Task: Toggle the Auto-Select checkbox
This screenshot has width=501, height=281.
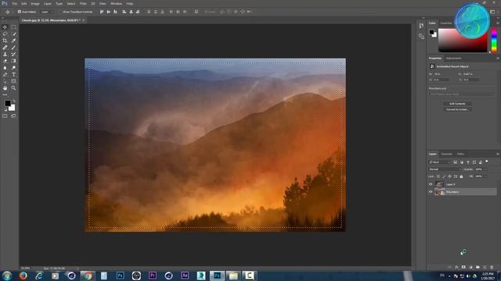Action: pos(19,12)
